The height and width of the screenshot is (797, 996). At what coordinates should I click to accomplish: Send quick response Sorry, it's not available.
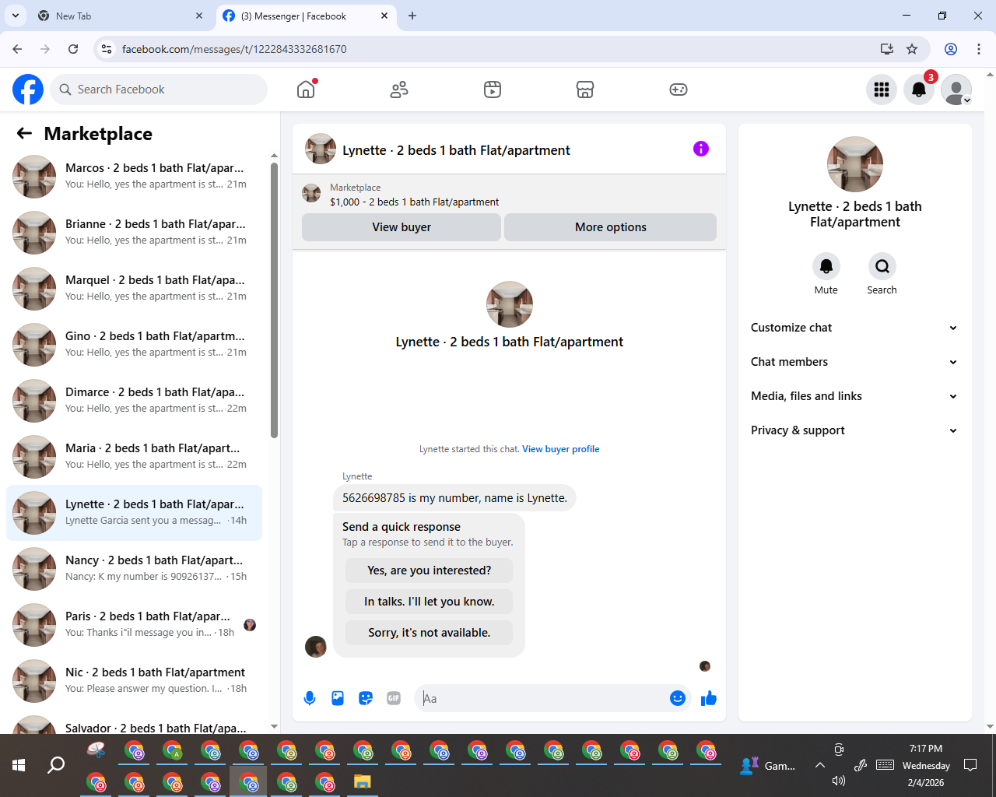[430, 633]
